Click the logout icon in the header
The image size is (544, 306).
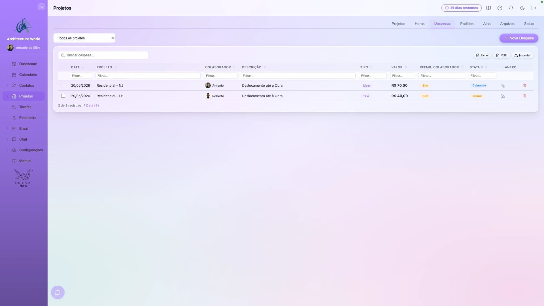coord(534,8)
